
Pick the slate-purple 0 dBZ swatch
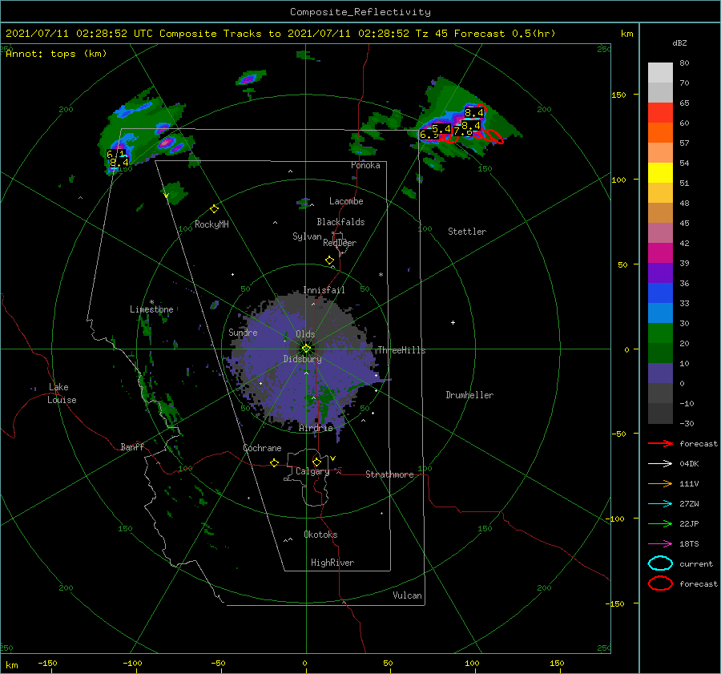(660, 373)
